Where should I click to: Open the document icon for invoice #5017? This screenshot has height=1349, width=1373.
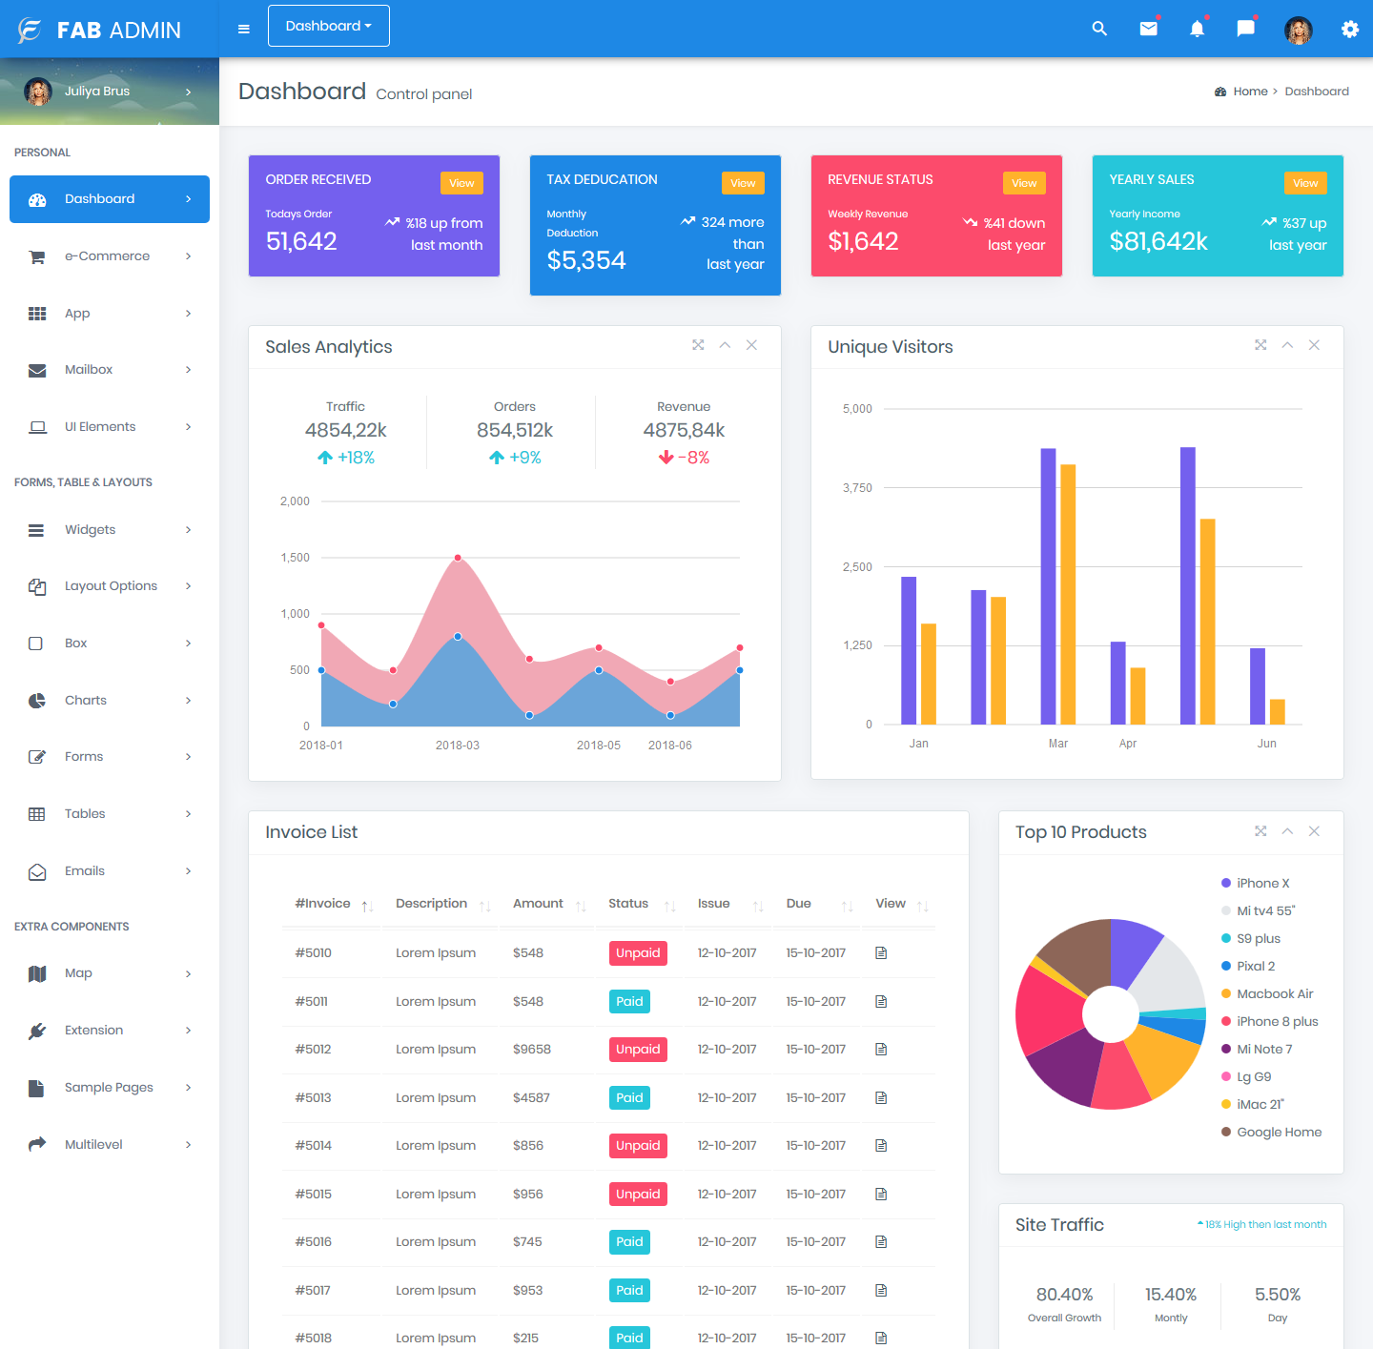pyautogui.click(x=881, y=1290)
